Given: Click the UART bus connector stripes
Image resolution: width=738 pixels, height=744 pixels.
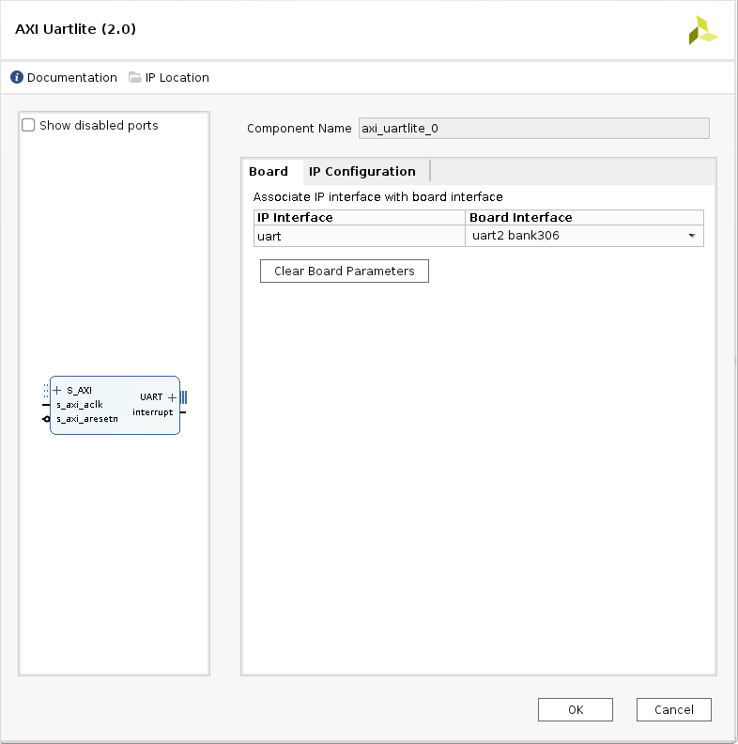Looking at the screenshot, I should pyautogui.click(x=183, y=397).
